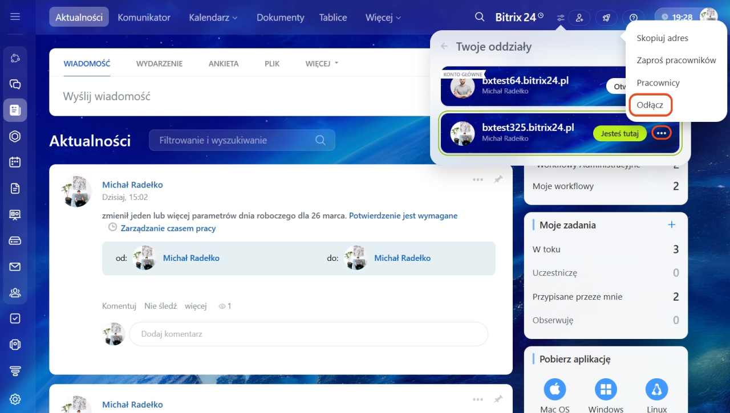Image resolution: width=730 pixels, height=413 pixels.
Task: Click the invite user icon in header
Action: pos(579,18)
